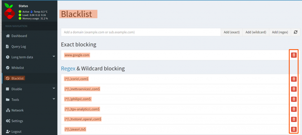
Task: Open the Whitelist page
Action: click(x=18, y=68)
